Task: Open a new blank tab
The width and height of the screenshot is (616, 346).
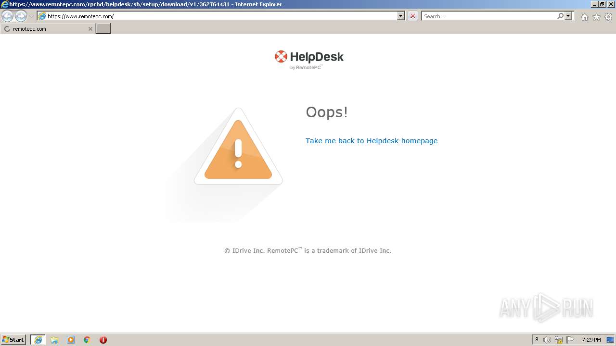Action: 103,29
